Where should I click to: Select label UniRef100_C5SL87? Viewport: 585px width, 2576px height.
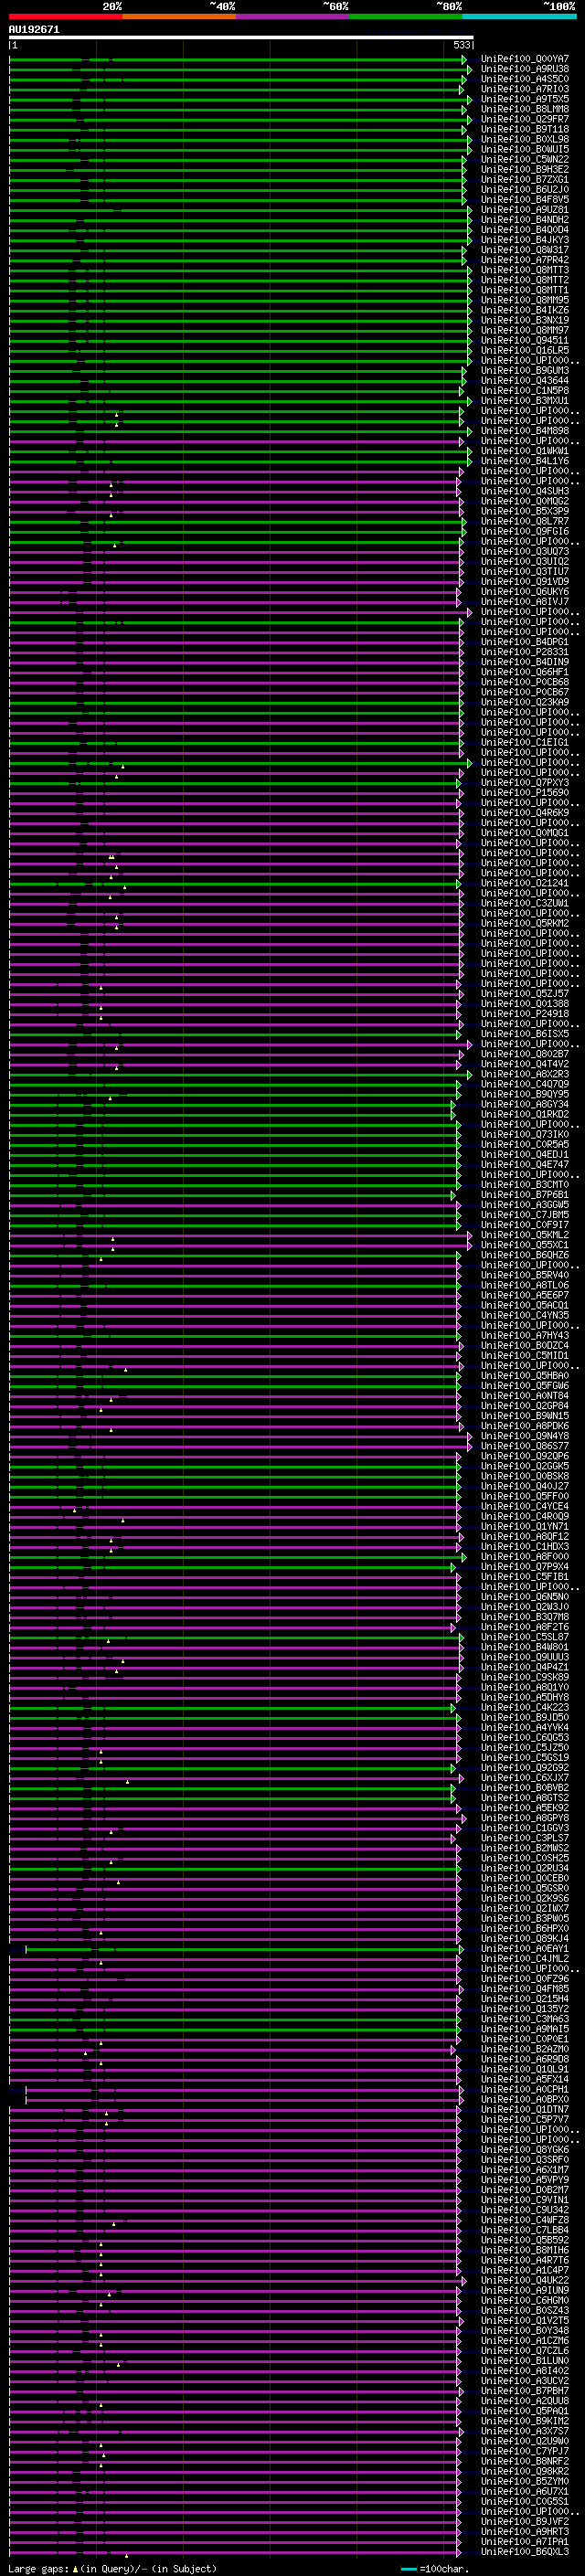pos(525,1637)
